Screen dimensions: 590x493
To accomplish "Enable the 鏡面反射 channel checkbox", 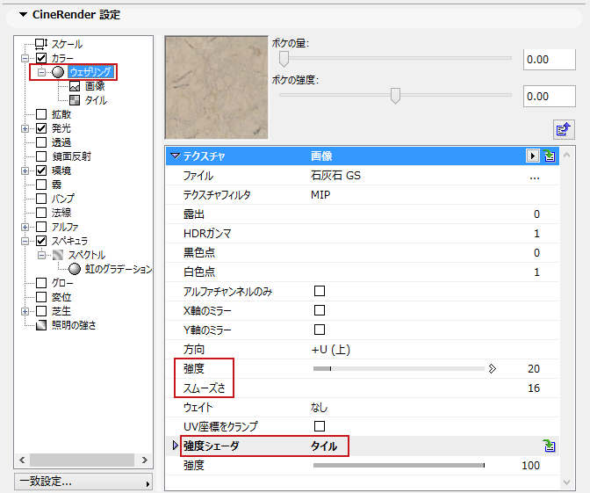I will point(41,156).
